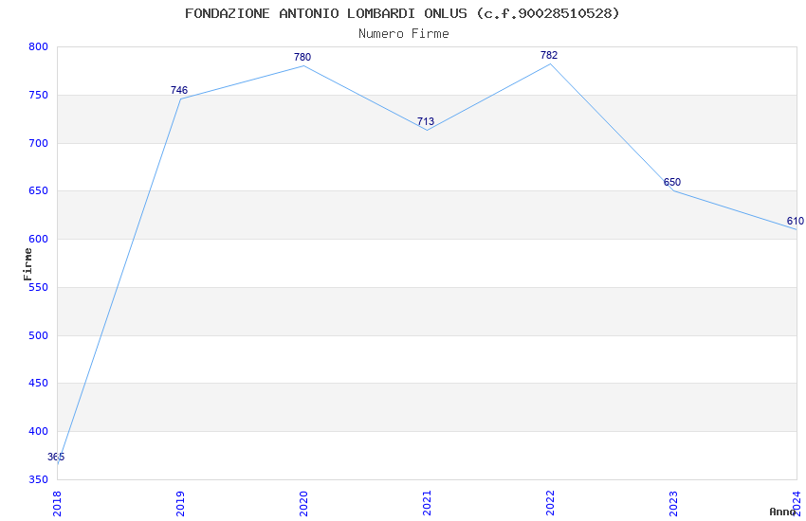Click the x-axis year 2019

pyautogui.click(x=180, y=504)
